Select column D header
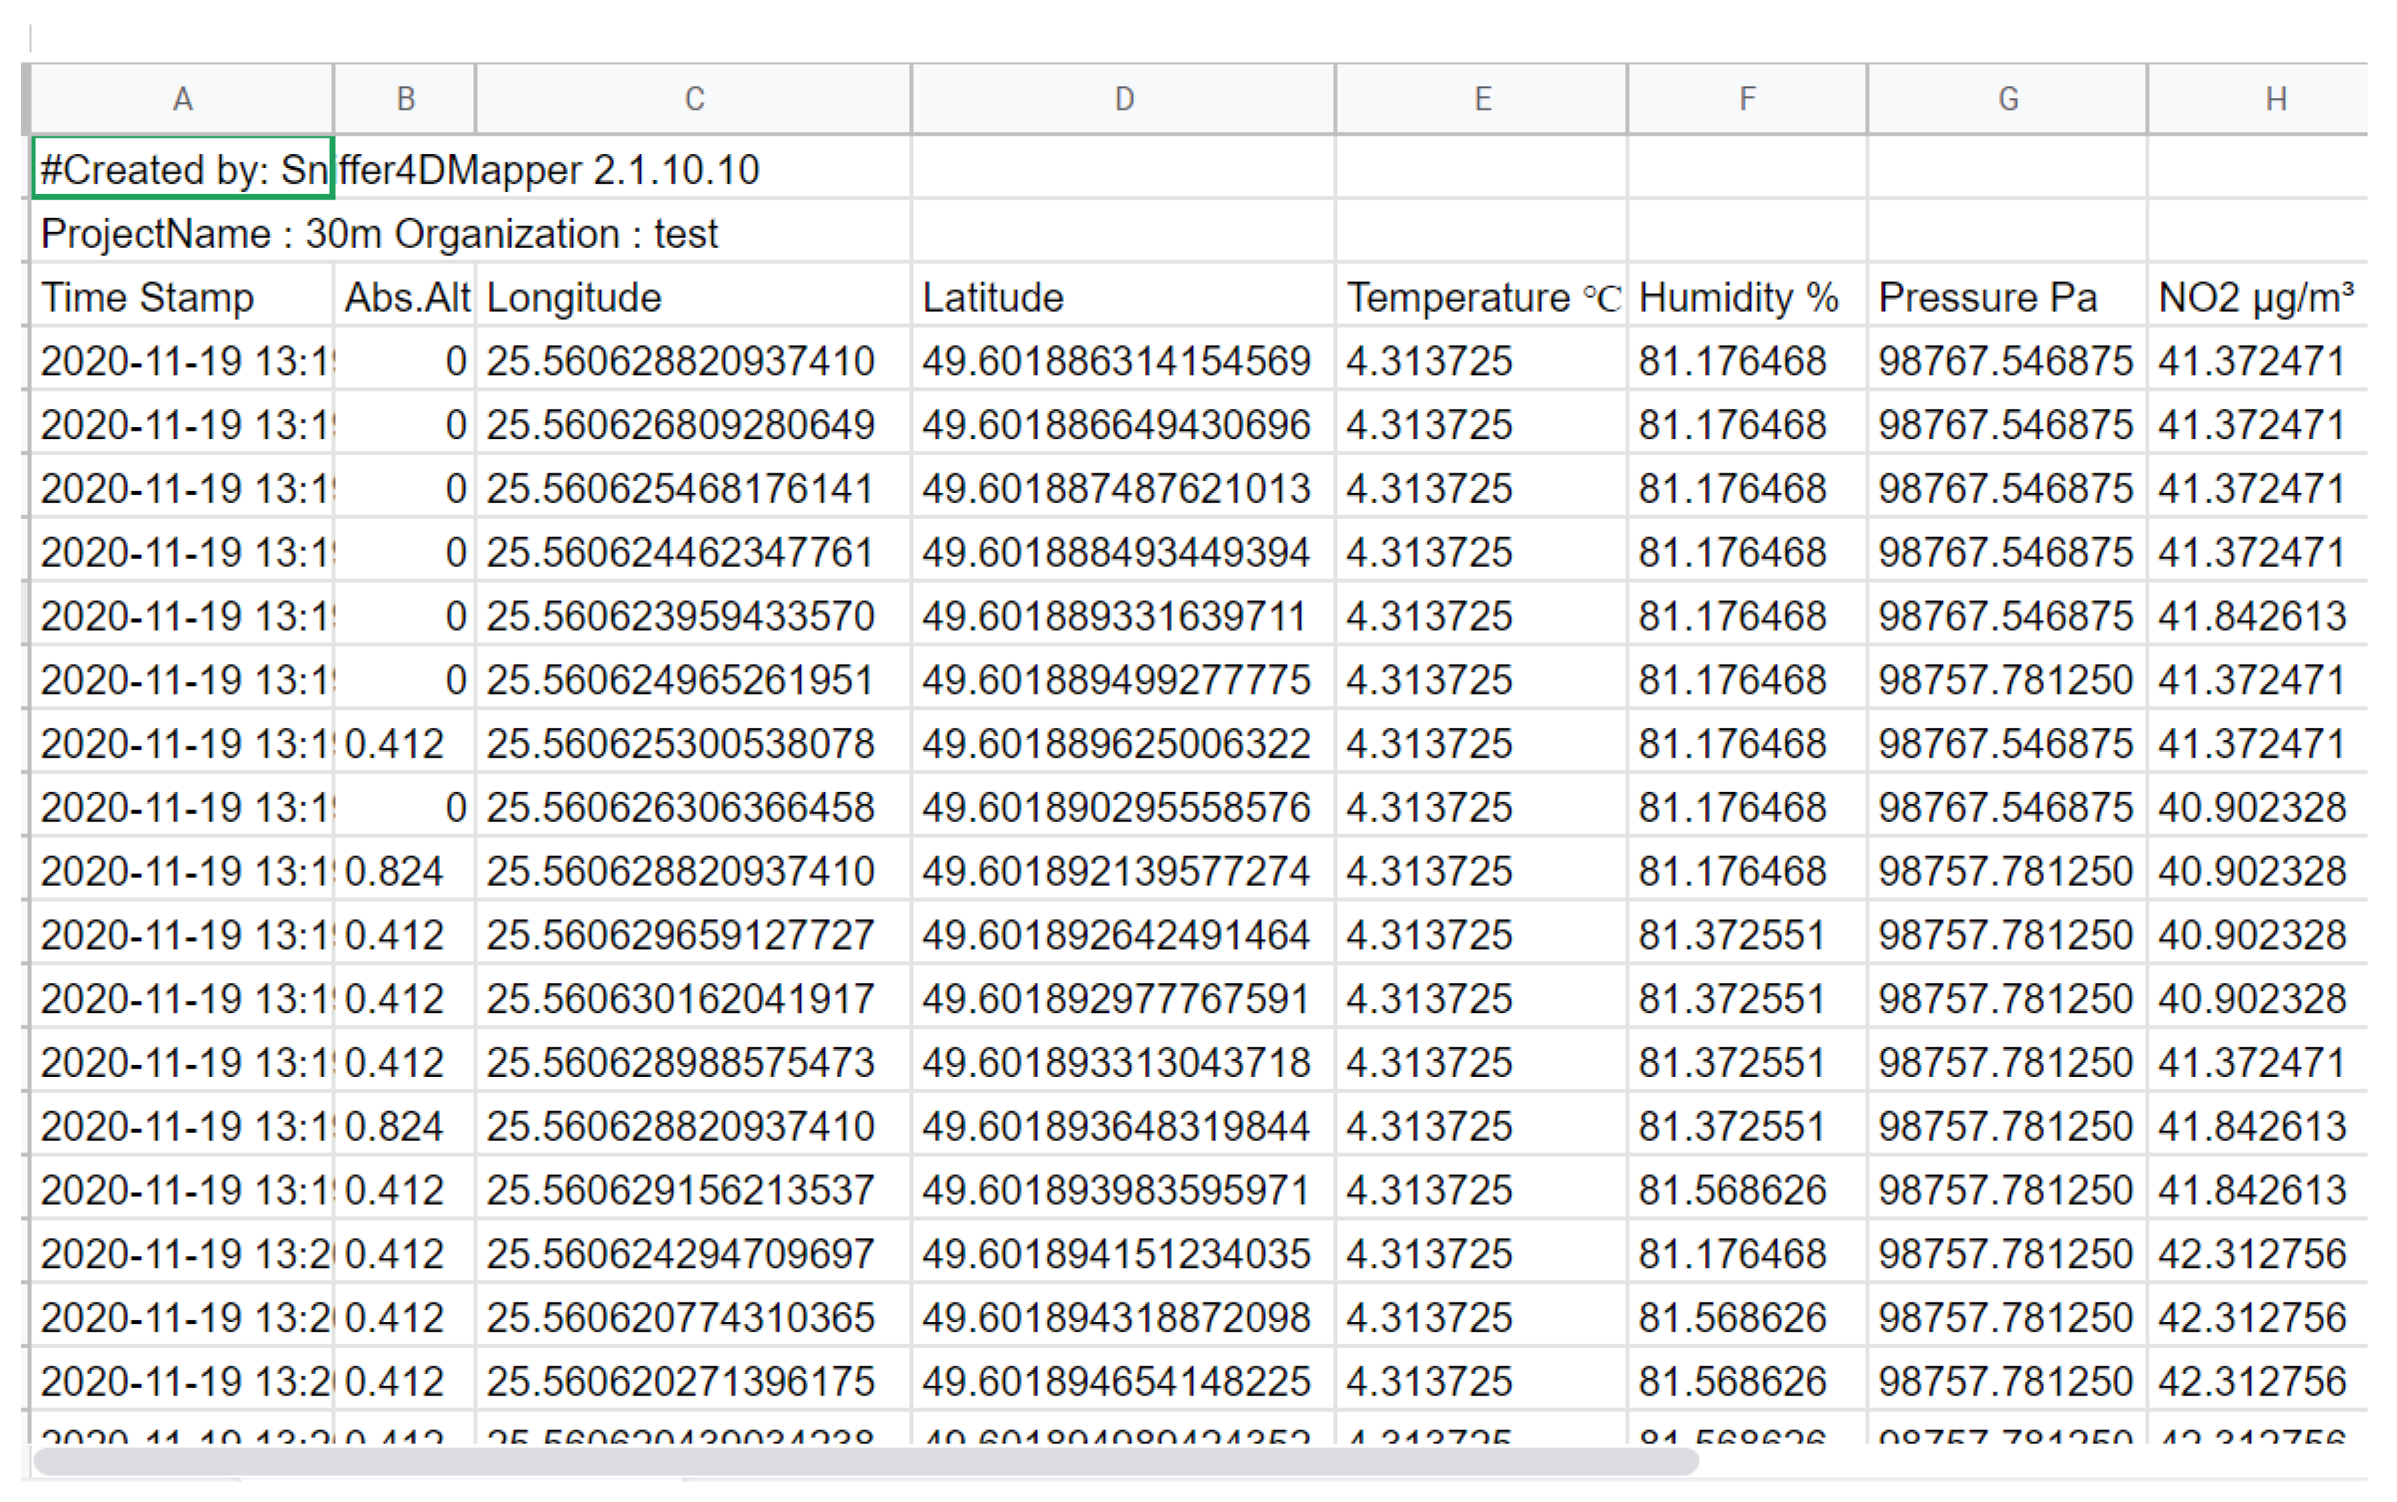This screenshot has height=1502, width=2397. tap(1123, 98)
